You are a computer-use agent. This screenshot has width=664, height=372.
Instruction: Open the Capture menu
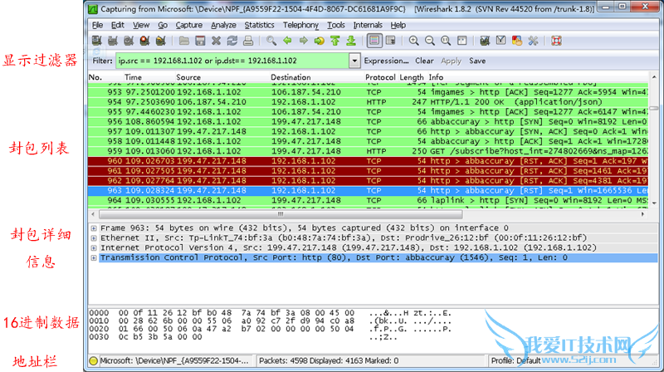click(x=189, y=25)
